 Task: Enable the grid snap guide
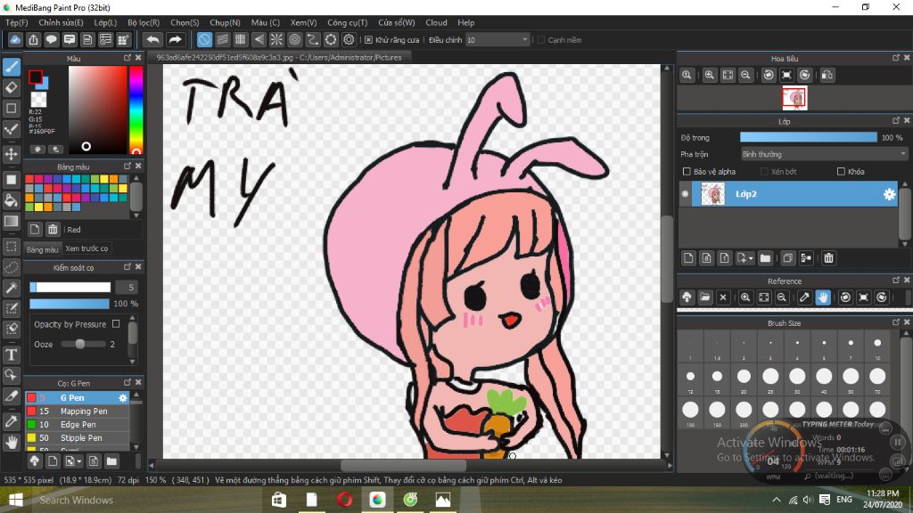241,39
